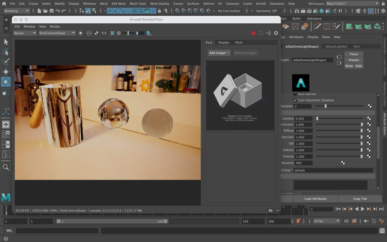
Task: Open the Beauty AOV dropdown
Action: [25, 33]
